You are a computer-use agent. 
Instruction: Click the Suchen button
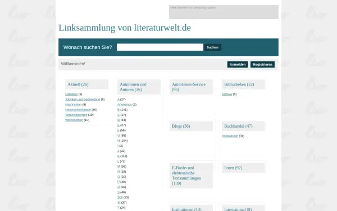(212, 47)
